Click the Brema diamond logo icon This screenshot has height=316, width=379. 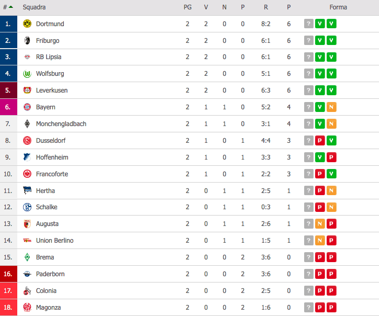coord(27,257)
